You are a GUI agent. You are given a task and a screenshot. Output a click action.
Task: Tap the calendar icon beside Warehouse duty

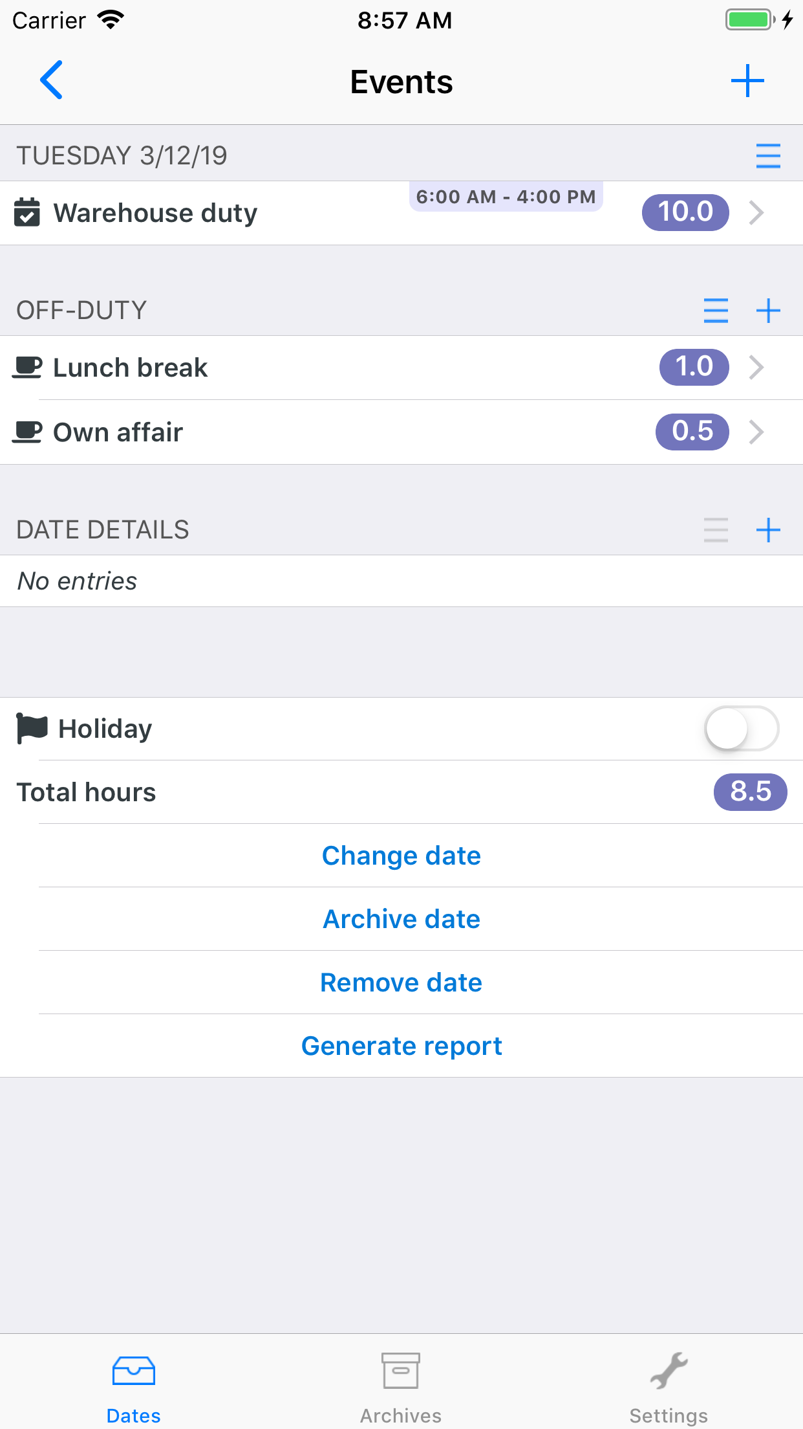tap(27, 213)
